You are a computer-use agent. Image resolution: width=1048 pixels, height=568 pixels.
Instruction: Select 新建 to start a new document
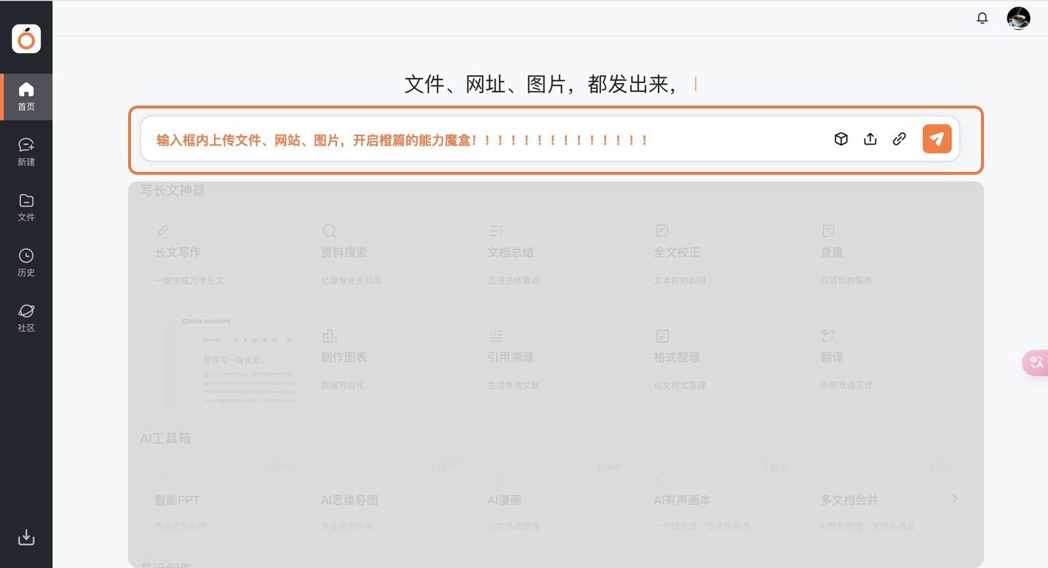(x=26, y=151)
